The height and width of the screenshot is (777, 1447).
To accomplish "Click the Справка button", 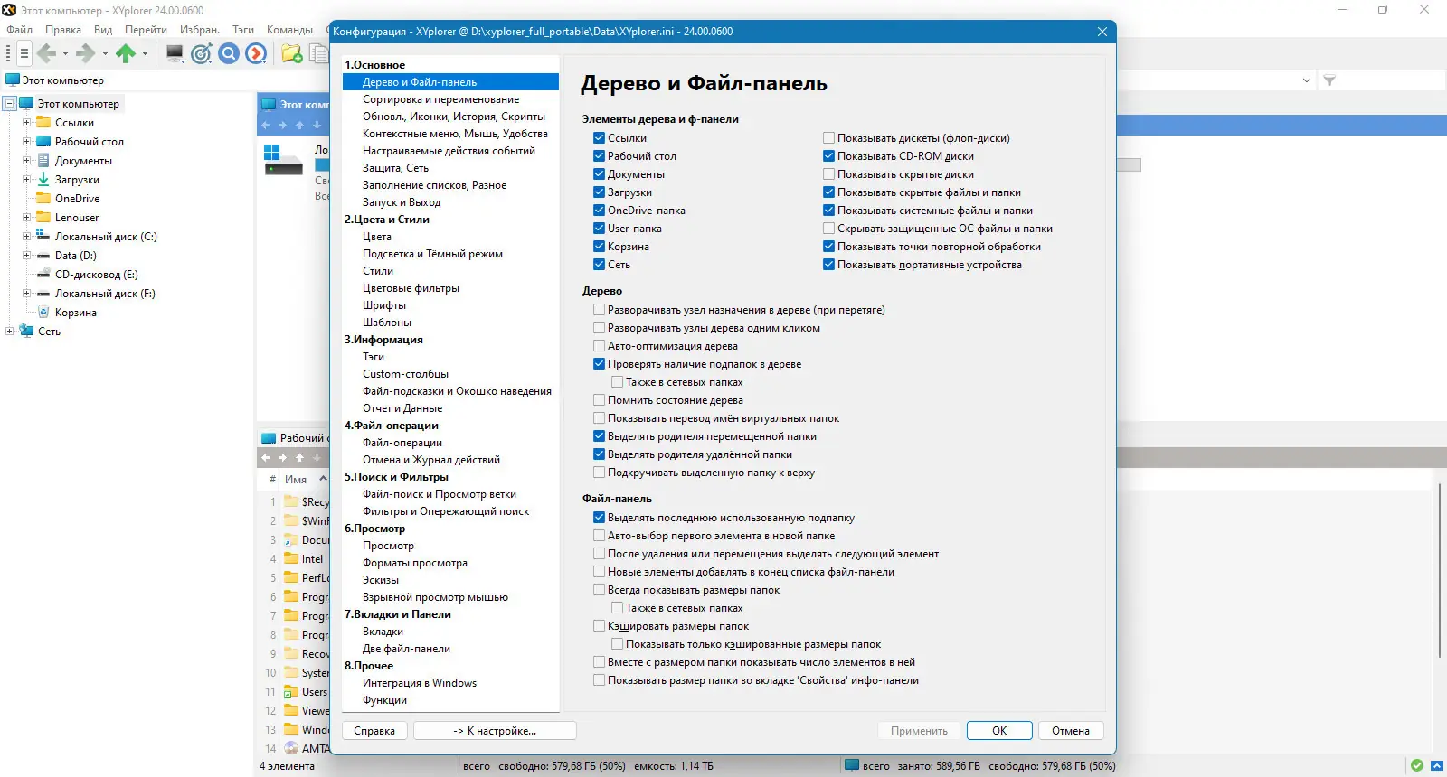I will (x=374, y=731).
